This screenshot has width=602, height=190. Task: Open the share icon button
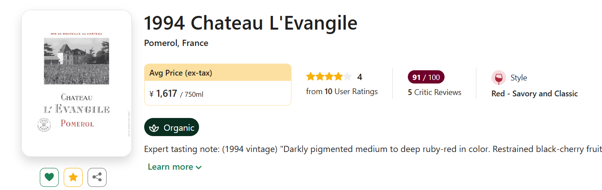point(97,178)
